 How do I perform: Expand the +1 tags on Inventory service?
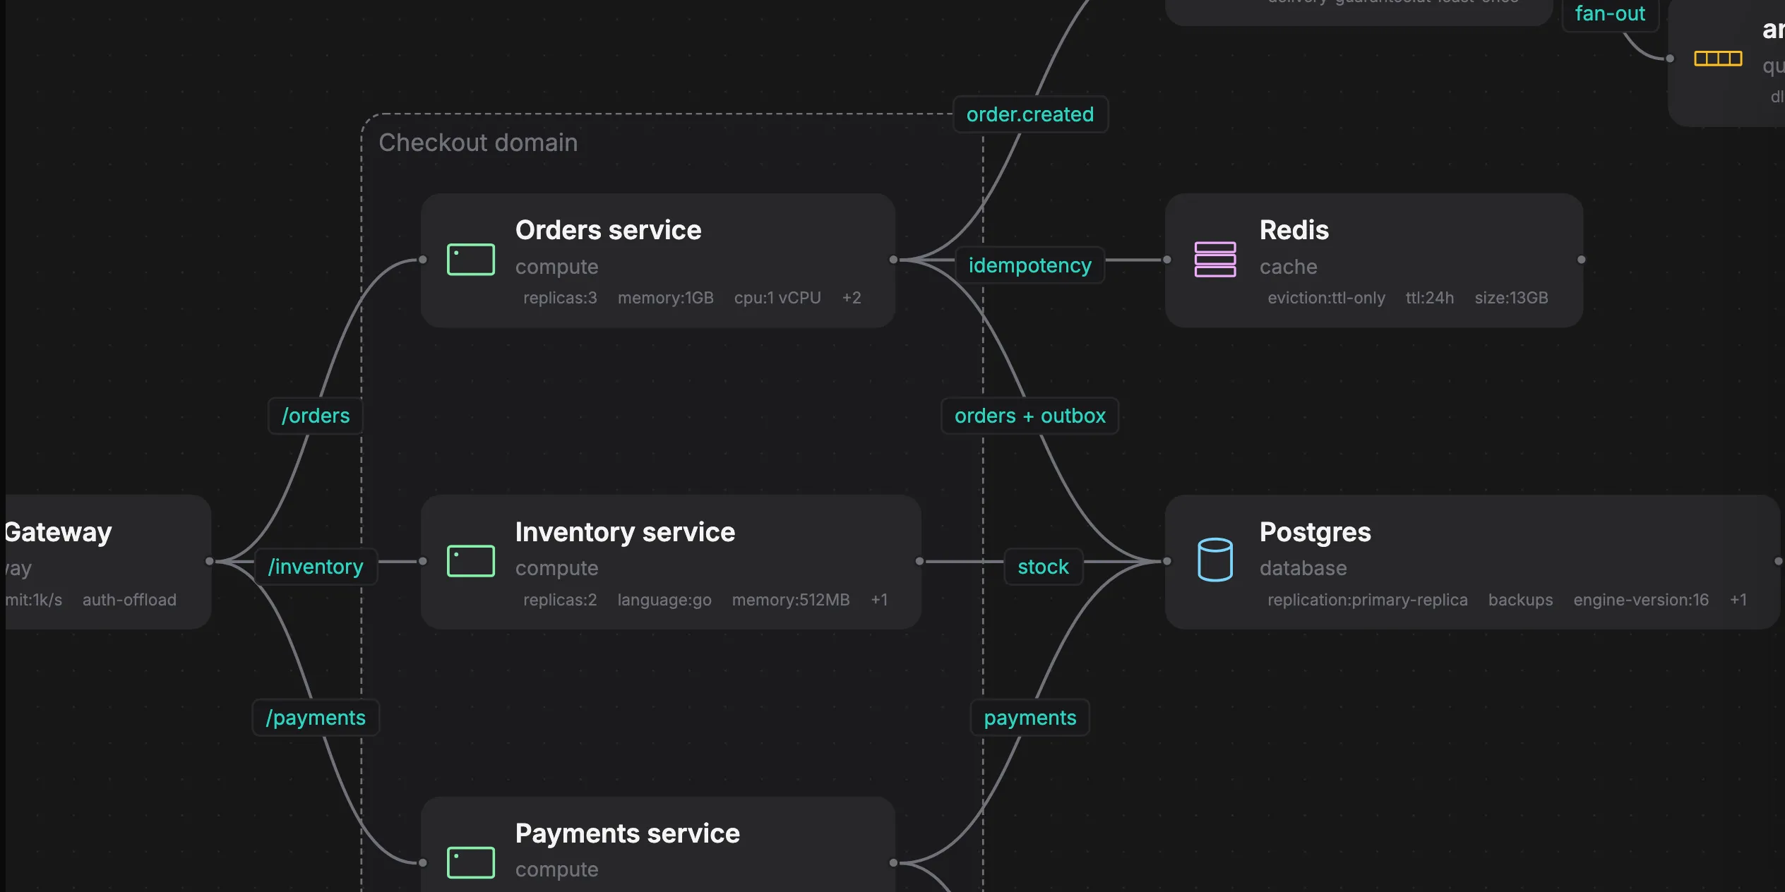[879, 600]
